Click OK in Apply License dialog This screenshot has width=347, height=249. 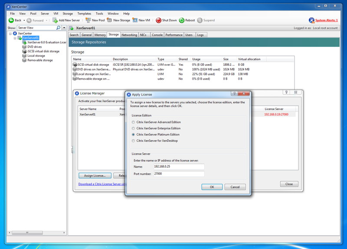212,187
